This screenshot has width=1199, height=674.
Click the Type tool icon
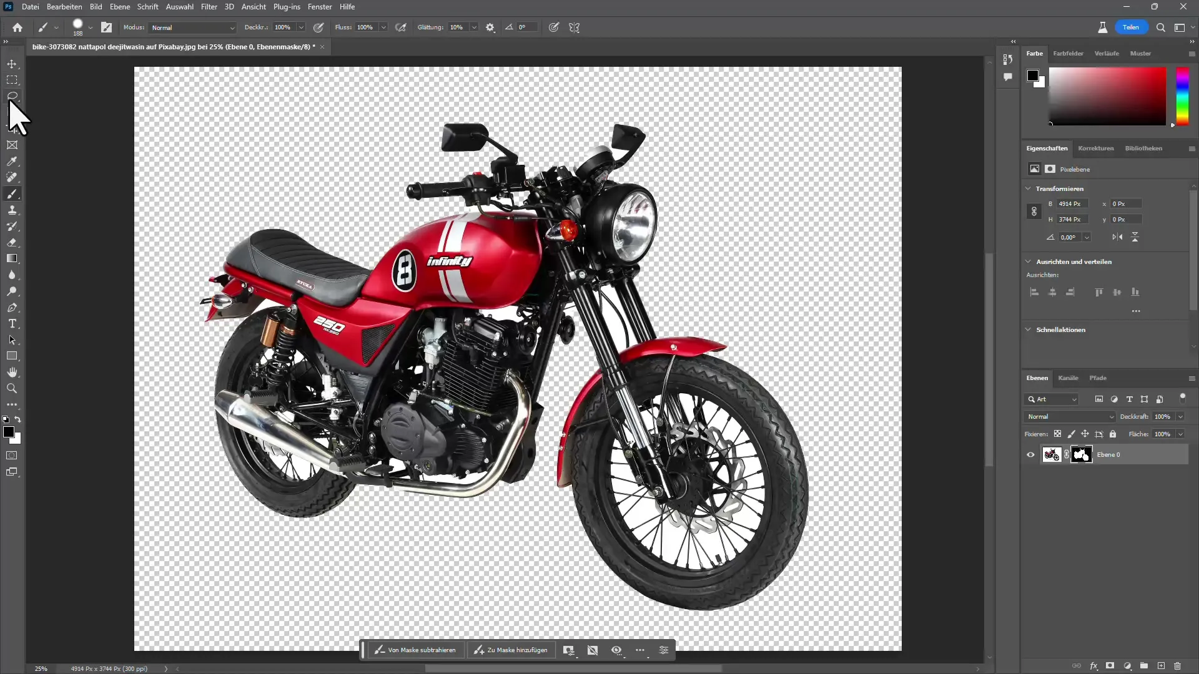12,323
